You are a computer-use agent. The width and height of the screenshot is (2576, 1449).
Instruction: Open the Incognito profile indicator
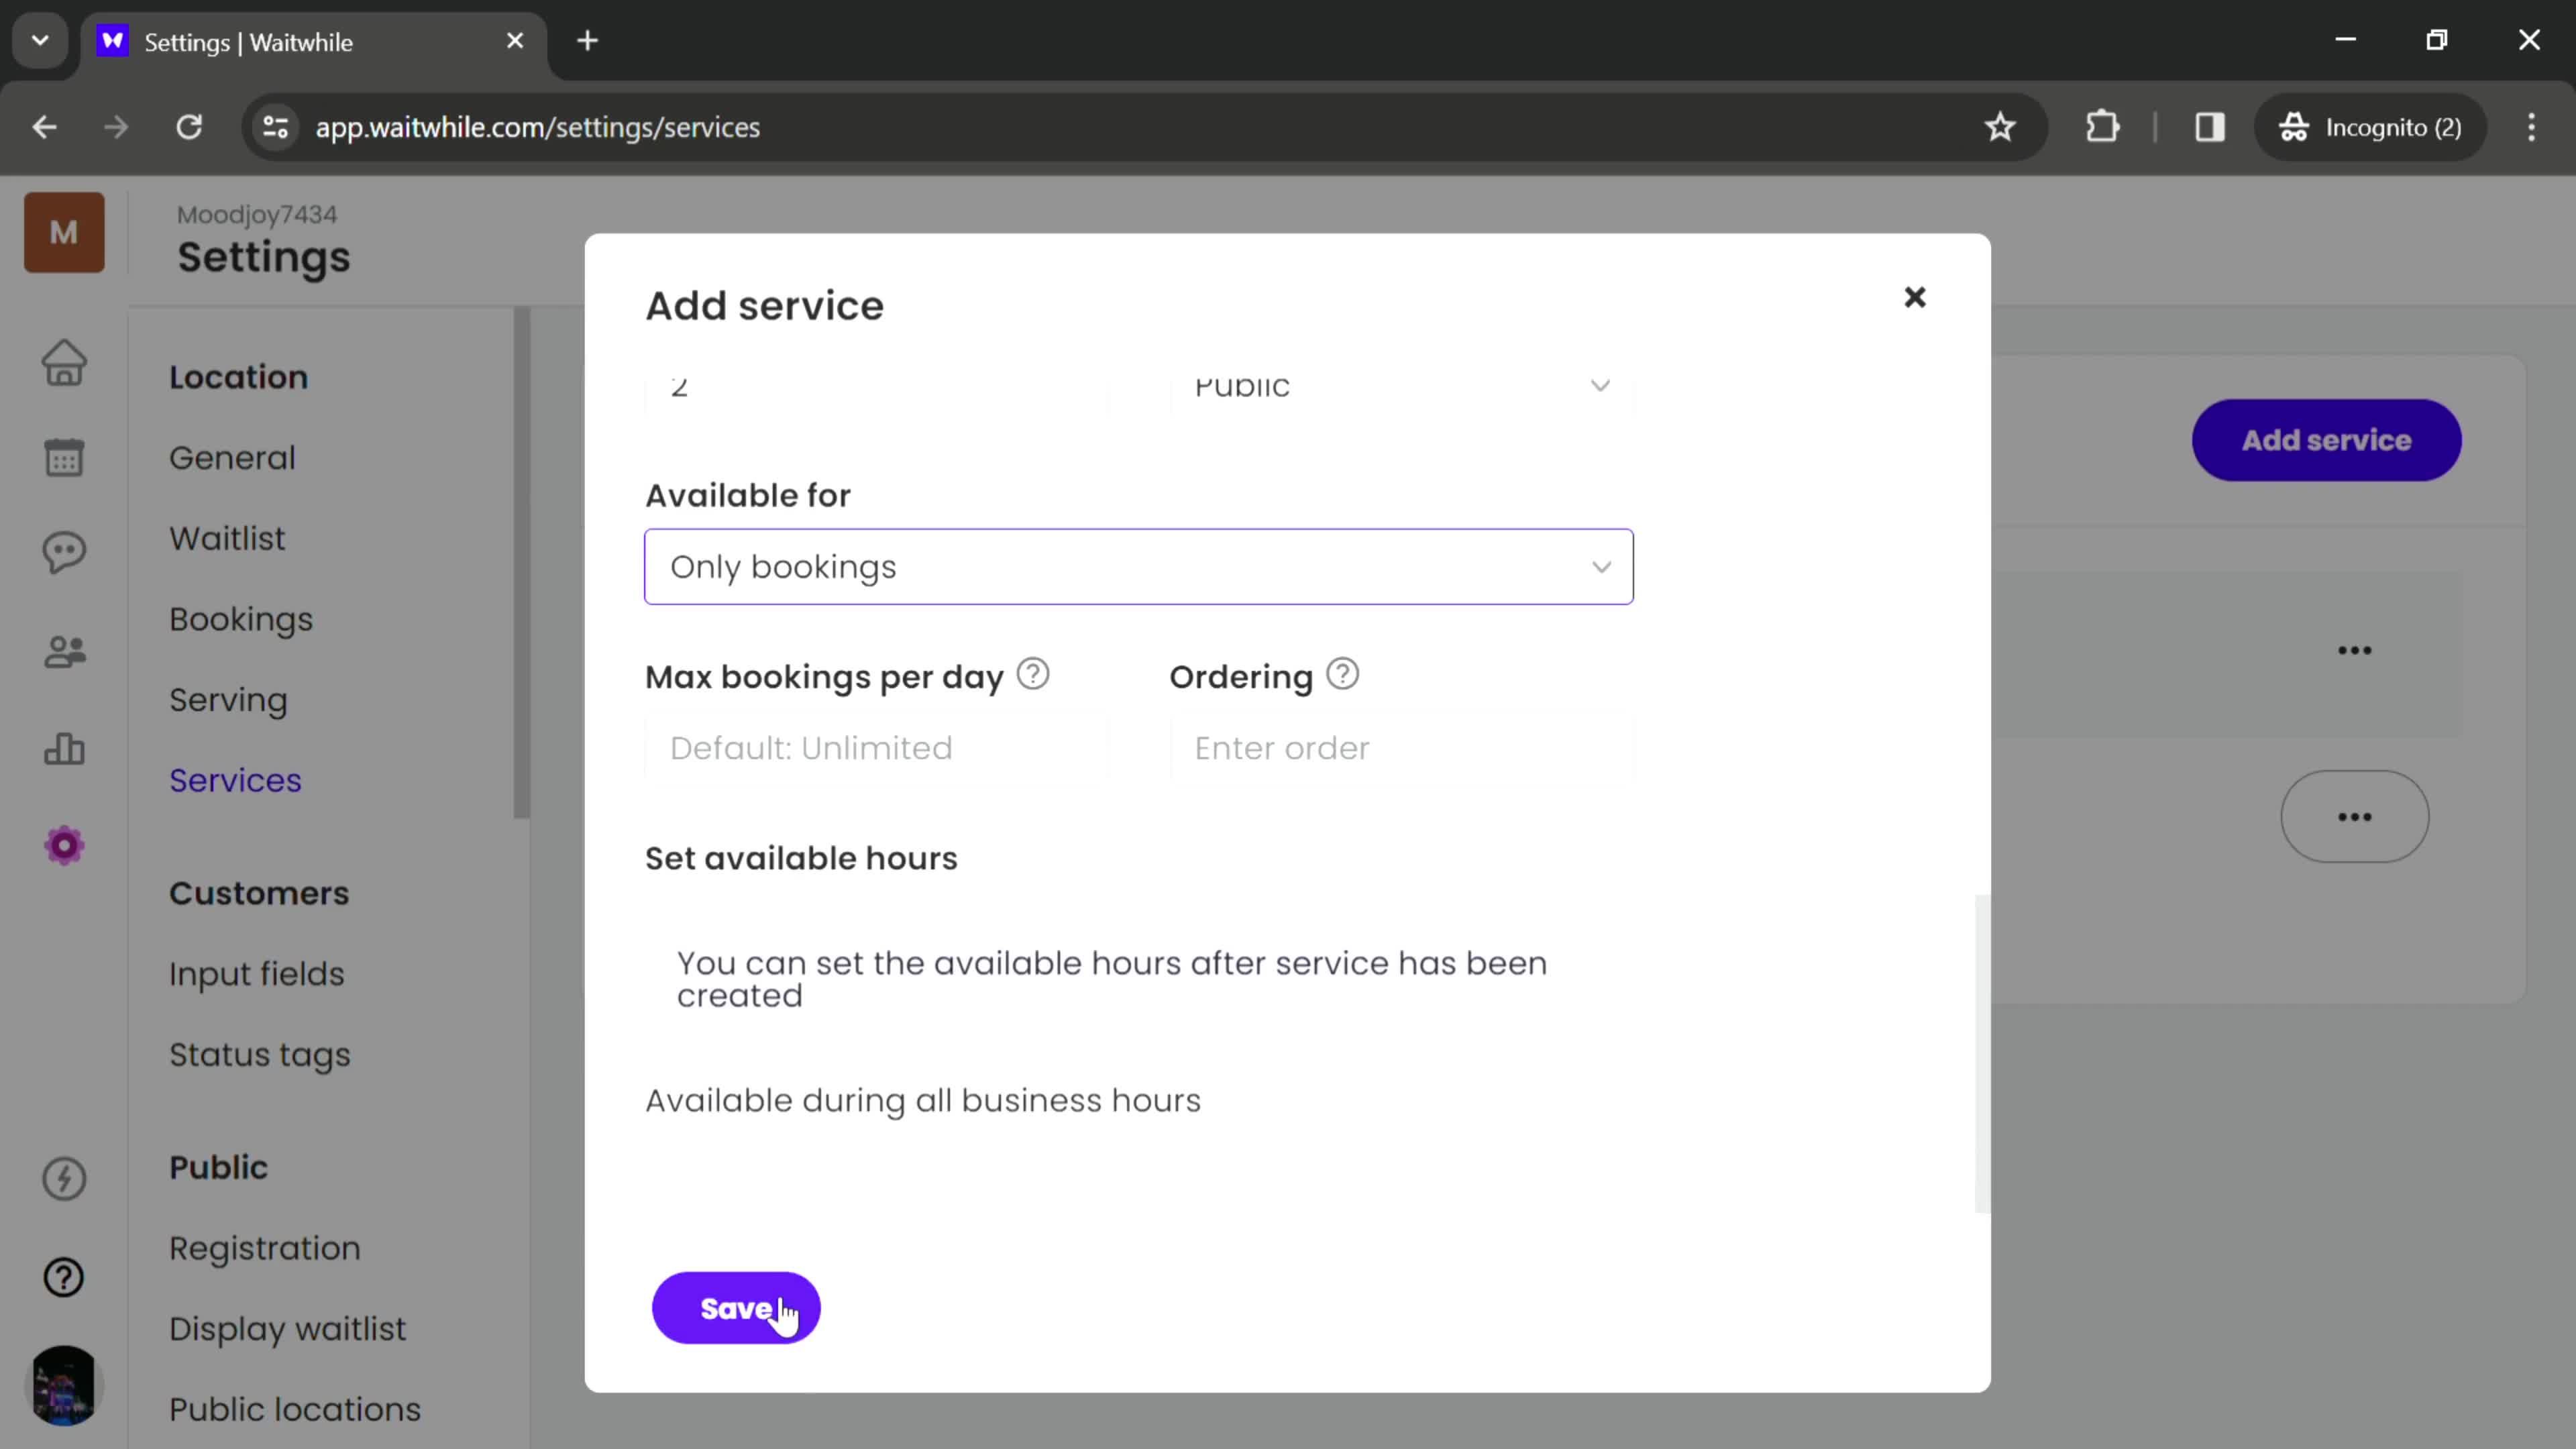click(2370, 127)
